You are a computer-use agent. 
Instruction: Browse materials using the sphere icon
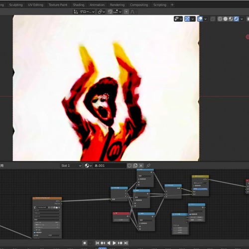88,166
